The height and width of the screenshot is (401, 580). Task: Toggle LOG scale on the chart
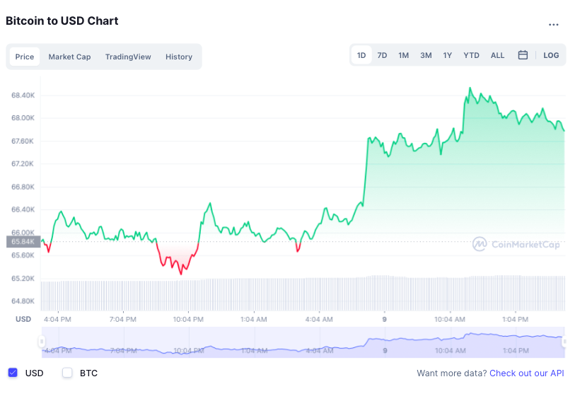551,55
